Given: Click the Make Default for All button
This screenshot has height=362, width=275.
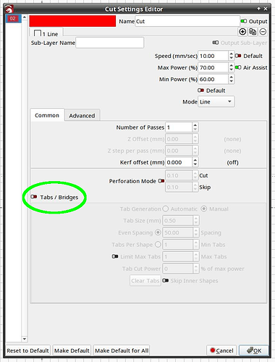Looking at the screenshot, I should [122, 350].
